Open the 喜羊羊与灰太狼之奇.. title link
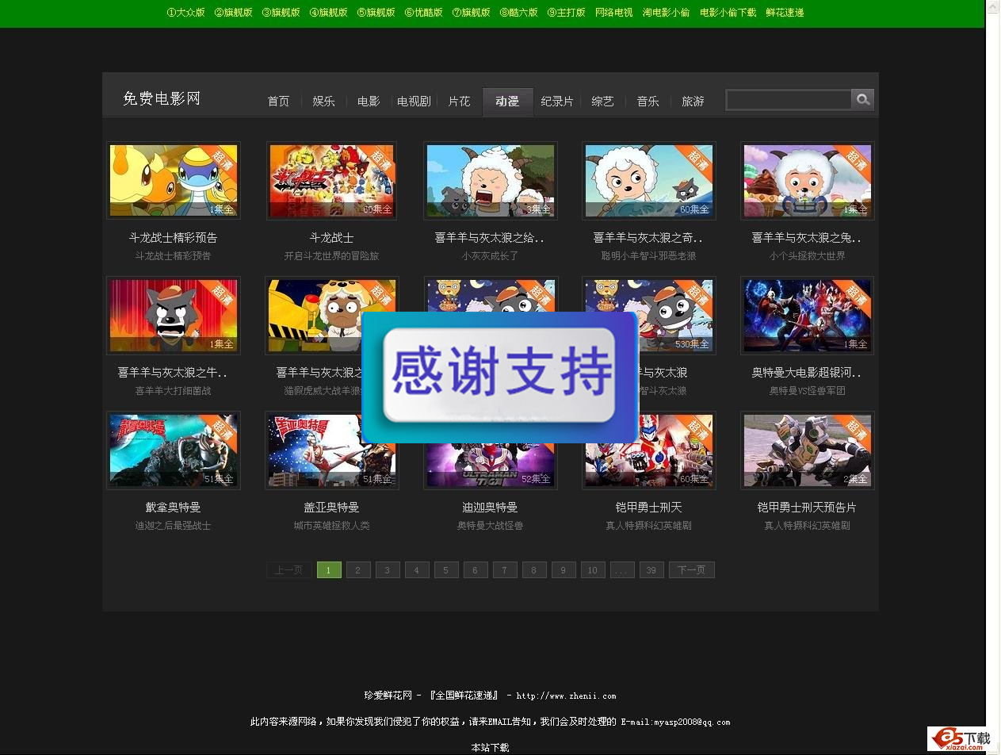The image size is (1001, 755). [x=649, y=238]
